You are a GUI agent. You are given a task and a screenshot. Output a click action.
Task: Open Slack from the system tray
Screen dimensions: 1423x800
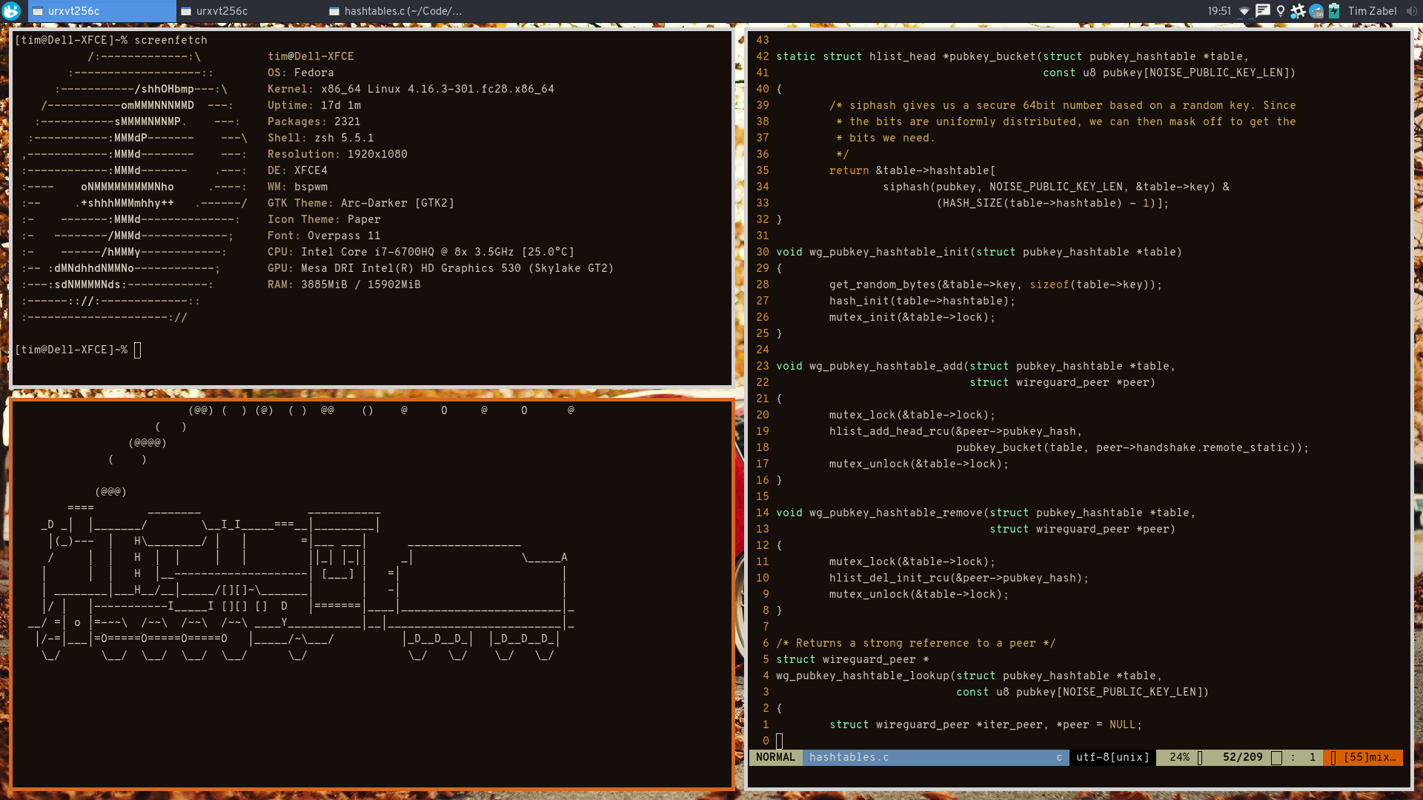[1298, 11]
